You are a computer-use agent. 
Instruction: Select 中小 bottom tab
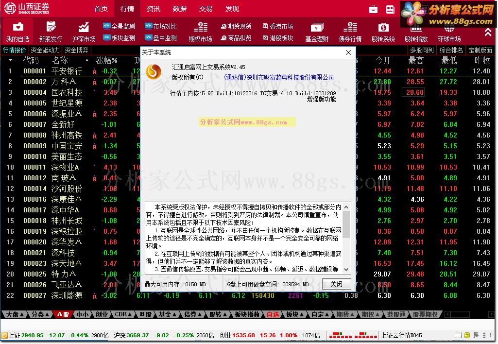point(83,314)
